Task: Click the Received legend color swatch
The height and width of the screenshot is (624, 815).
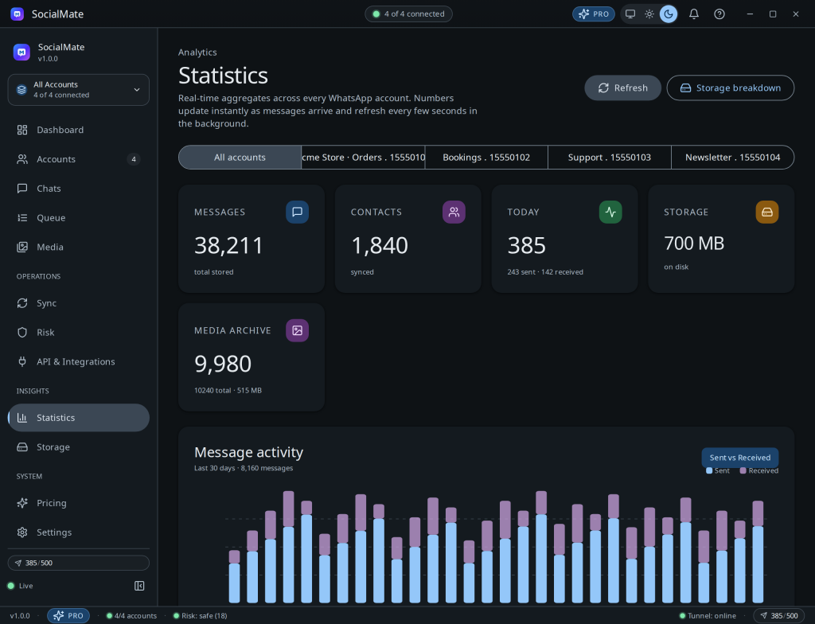Action: [743, 470]
